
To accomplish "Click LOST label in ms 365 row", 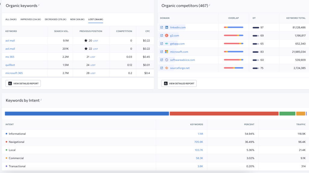I will (x=93, y=57).
